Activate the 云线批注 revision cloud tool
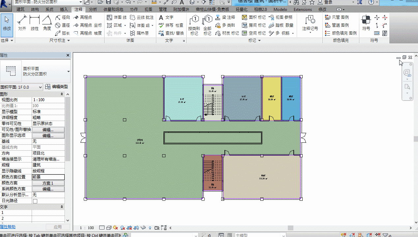The width and height of the screenshot is (418, 237). coord(142,17)
